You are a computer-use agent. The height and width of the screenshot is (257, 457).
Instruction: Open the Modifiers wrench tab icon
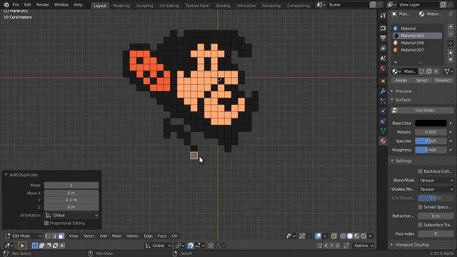point(383,91)
